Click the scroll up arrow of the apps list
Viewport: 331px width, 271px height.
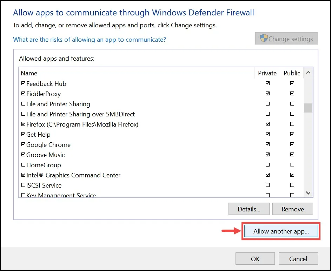(308, 73)
